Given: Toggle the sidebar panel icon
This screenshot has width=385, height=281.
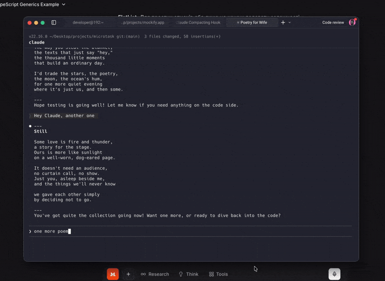Looking at the screenshot, I should [53, 23].
